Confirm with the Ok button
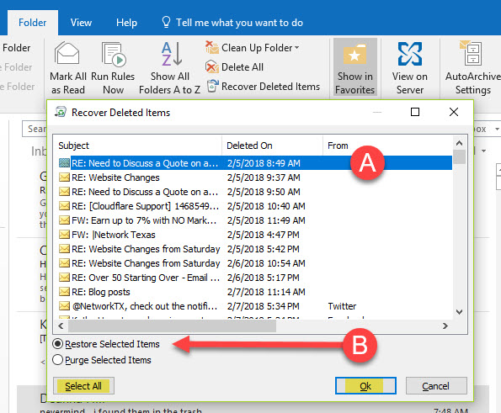Viewport: 501px width, 413px height. pos(365,386)
